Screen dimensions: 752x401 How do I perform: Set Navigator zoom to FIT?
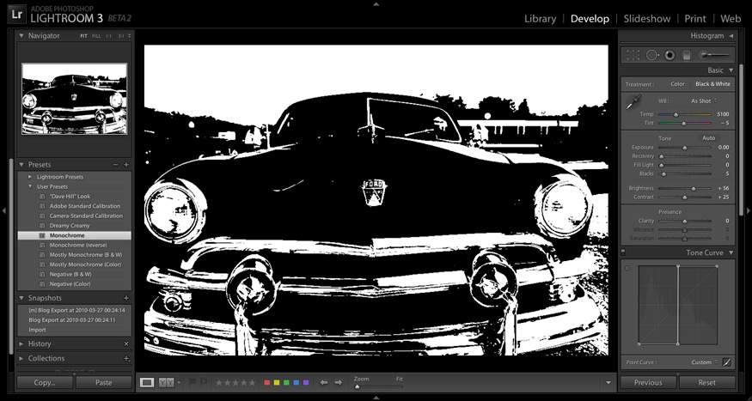pyautogui.click(x=84, y=36)
